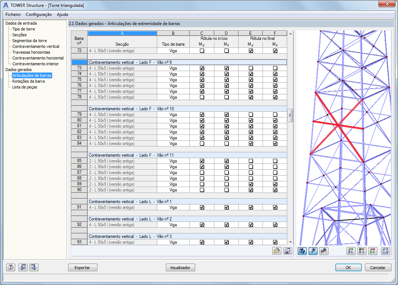Switch to isometric cube view
The image size is (398, 285).
pos(385,251)
